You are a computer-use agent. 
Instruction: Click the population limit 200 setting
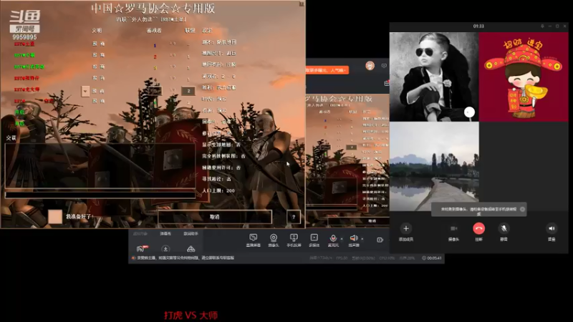218,190
